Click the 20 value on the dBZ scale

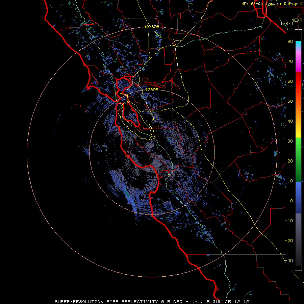[x=290, y=161]
